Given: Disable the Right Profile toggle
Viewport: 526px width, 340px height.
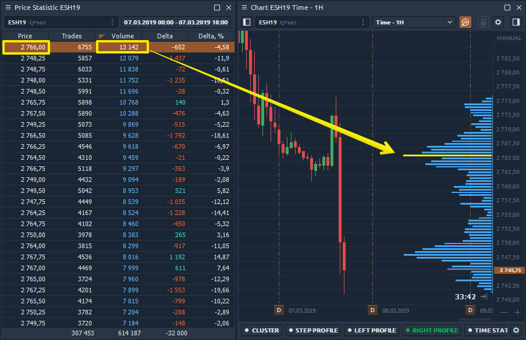Looking at the screenshot, I should (432, 331).
